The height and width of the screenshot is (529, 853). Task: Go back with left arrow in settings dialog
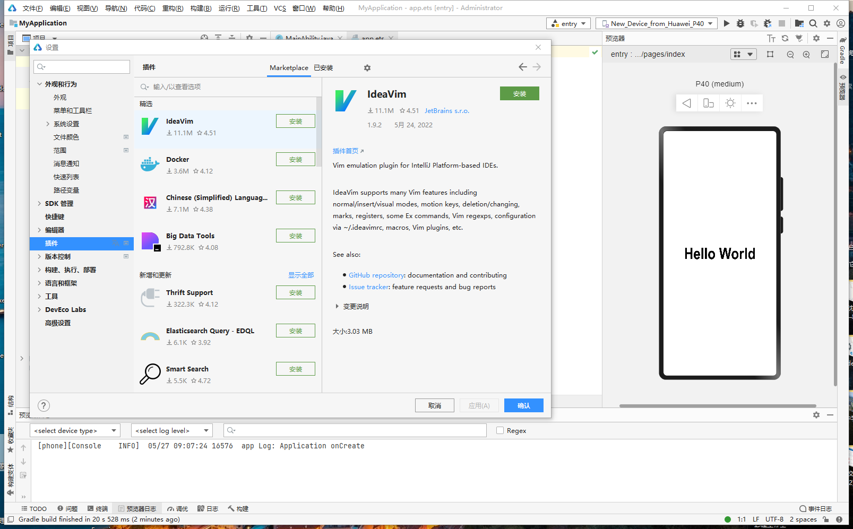click(x=523, y=67)
